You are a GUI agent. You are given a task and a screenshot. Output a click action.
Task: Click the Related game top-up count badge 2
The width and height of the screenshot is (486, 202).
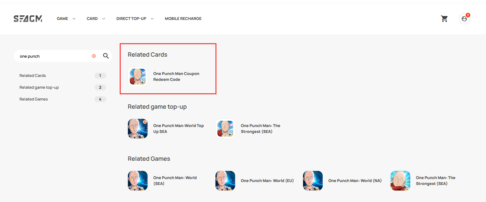point(100,87)
